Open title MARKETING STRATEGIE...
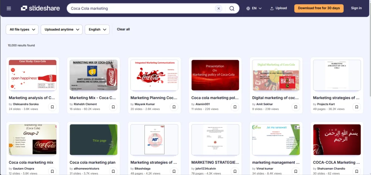Viewport: 371px width, 175px height. 215,162
